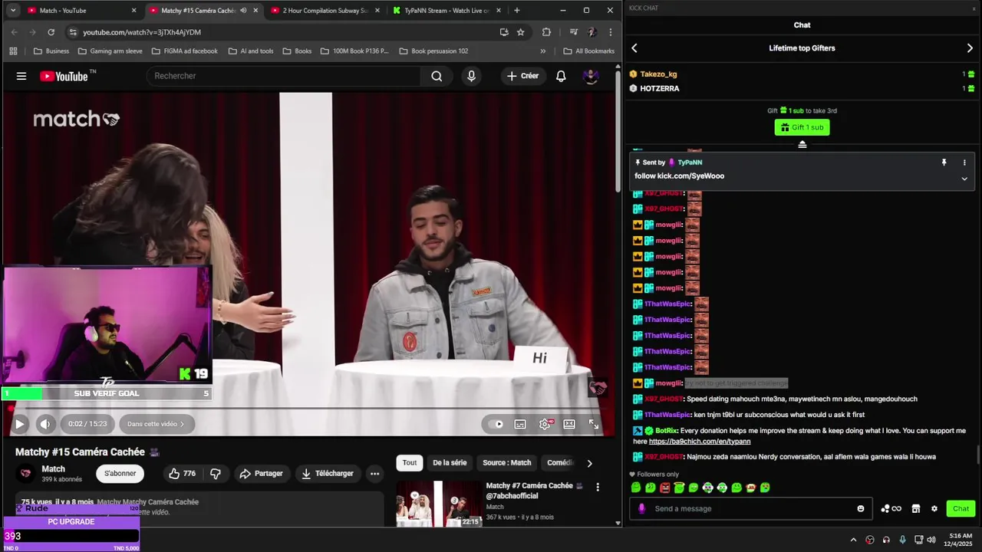Switch to 2 Hour Compilation Subway tab

coord(325,11)
